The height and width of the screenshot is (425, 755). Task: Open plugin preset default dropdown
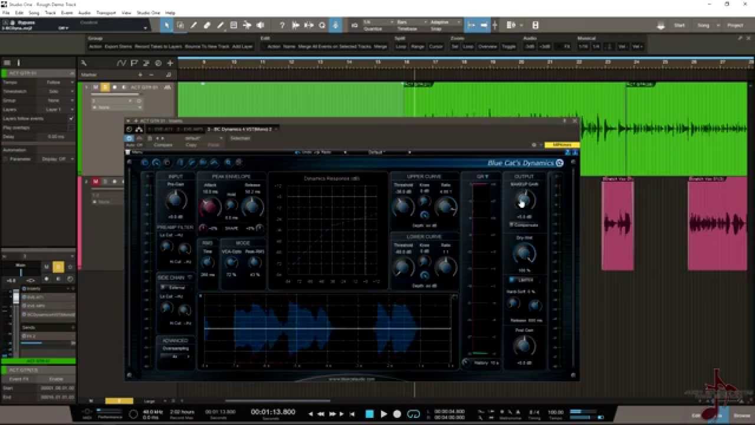click(204, 138)
